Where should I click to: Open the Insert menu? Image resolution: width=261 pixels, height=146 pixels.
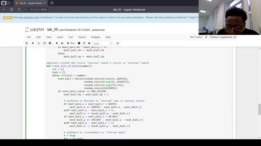point(60,37)
